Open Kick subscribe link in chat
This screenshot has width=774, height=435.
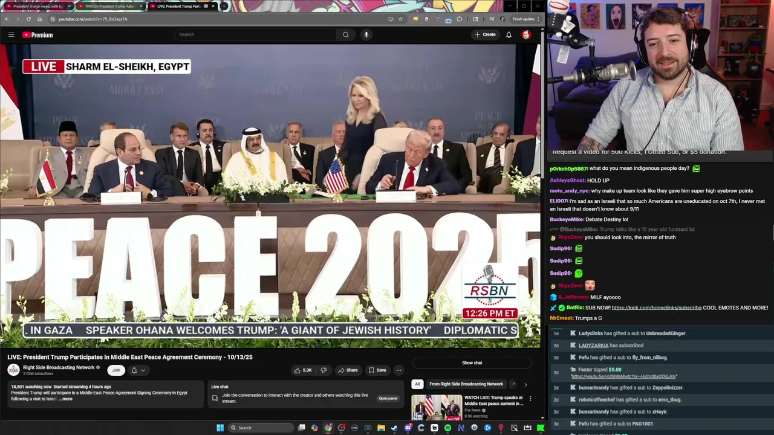(656, 308)
